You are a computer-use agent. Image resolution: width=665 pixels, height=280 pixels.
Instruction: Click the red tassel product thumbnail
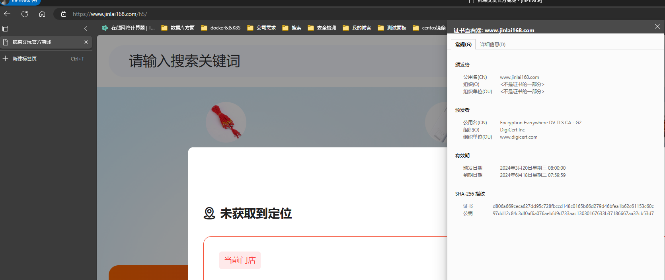(226, 122)
